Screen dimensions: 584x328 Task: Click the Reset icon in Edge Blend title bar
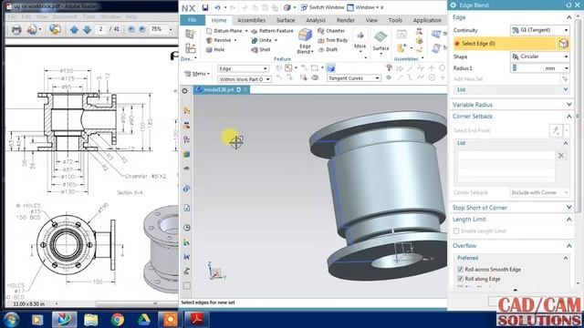[568, 5]
